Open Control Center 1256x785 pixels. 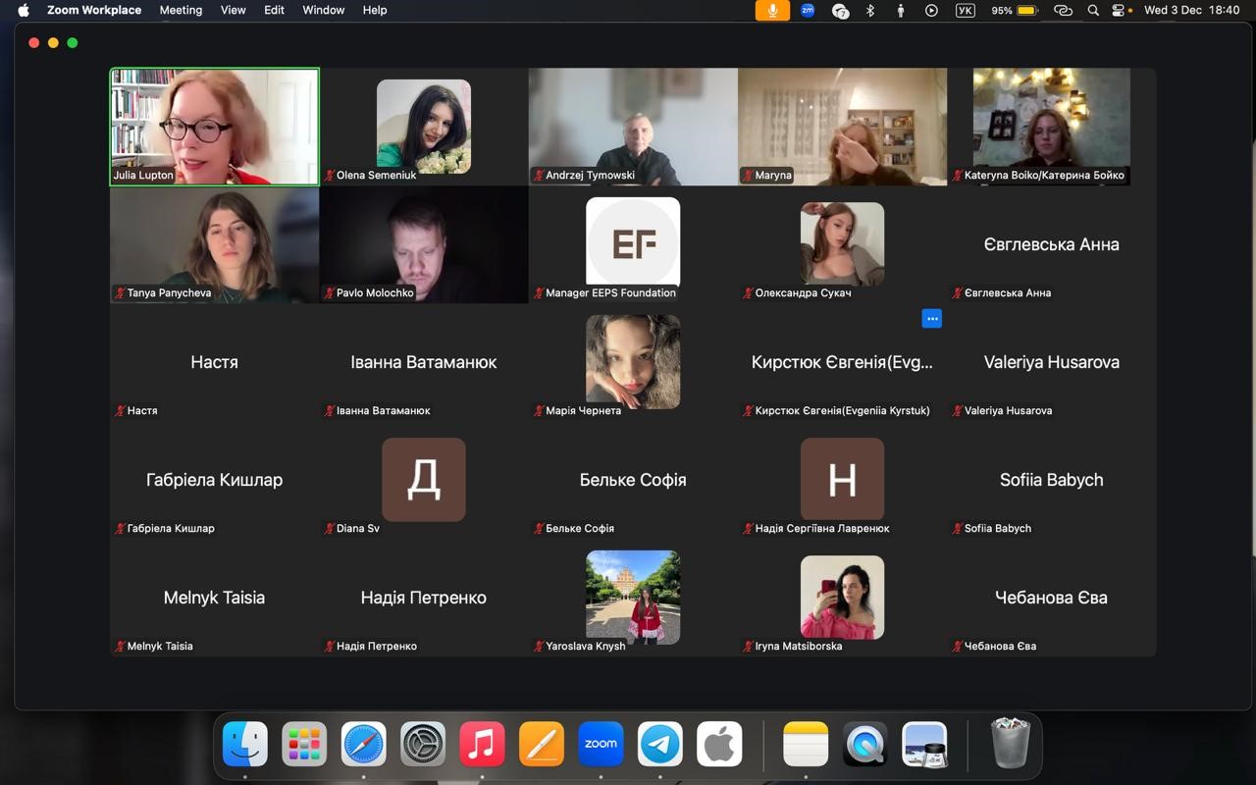click(1119, 11)
